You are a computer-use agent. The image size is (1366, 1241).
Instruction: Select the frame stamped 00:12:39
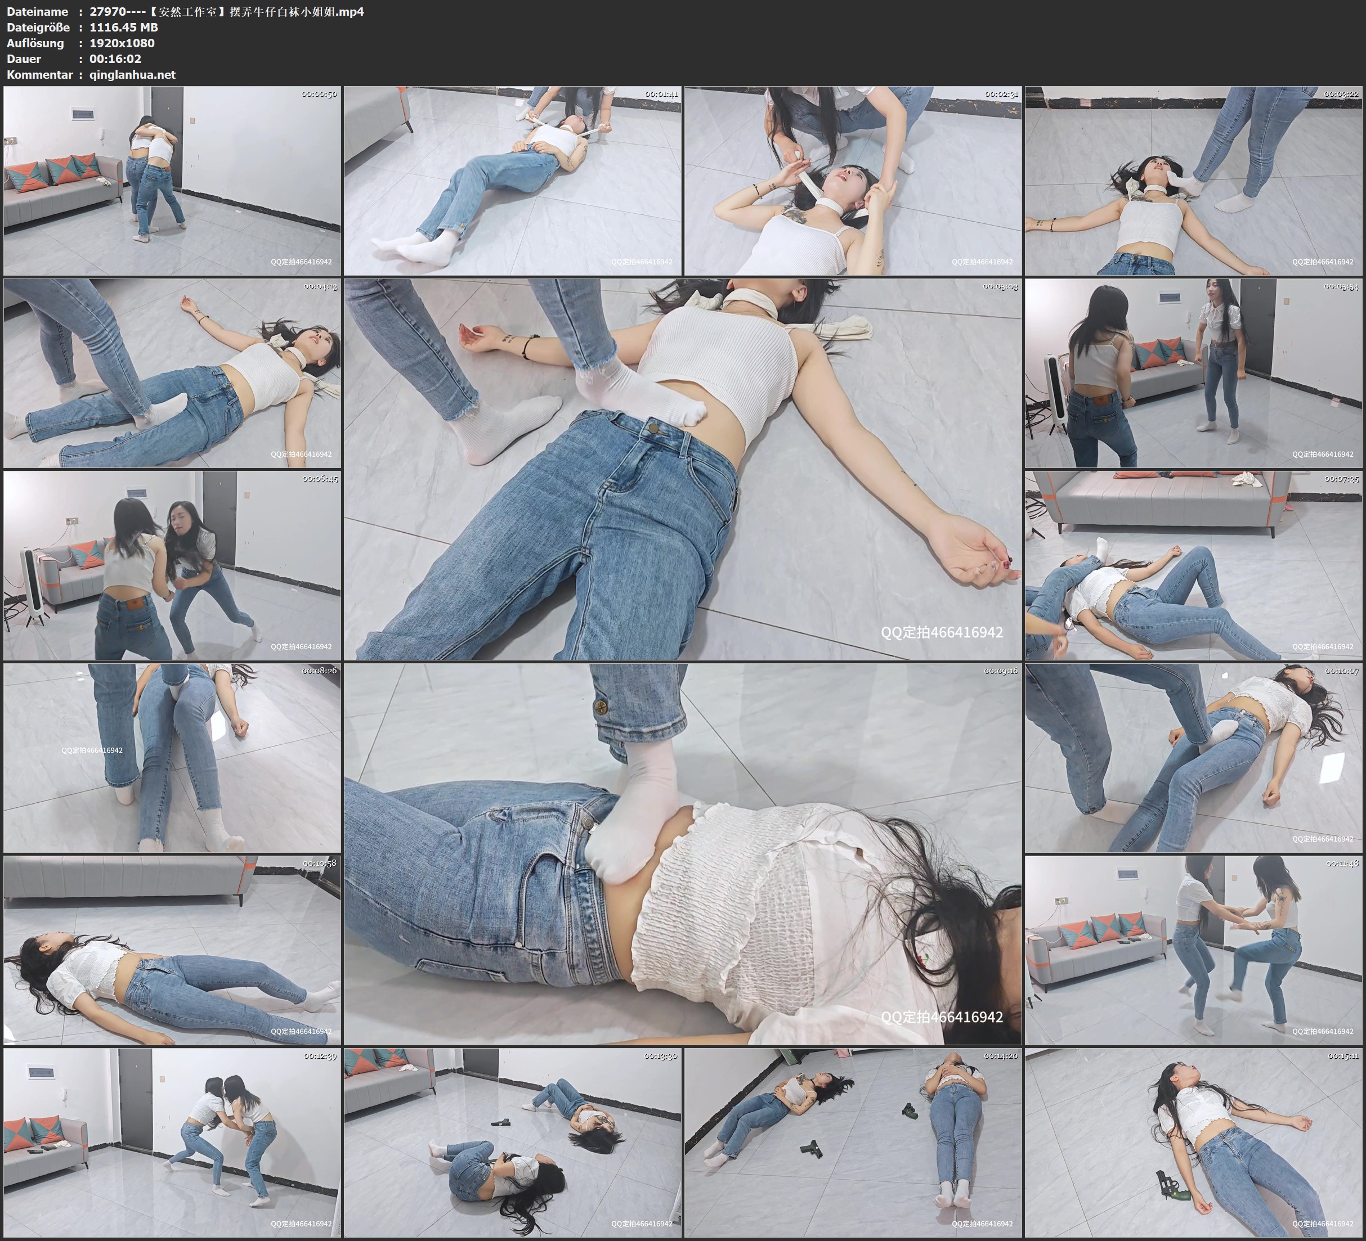tap(172, 1143)
